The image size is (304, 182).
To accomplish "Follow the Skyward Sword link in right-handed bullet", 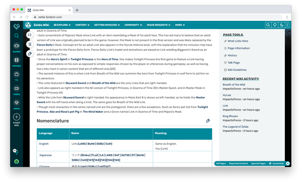I will click(76, 83).
